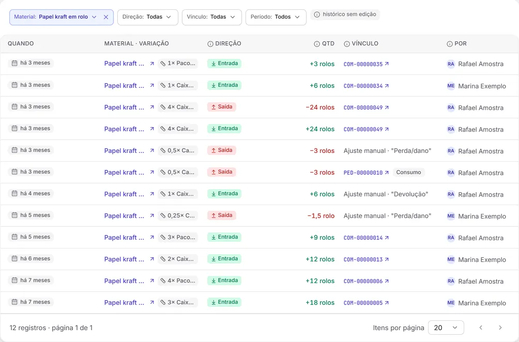Screen dimensions: 519x342
Task: Click the MATERIAL · VARIAÇÃO column header
Action: tap(136, 44)
